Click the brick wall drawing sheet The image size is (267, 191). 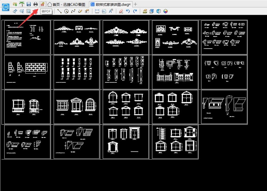coord(27,72)
